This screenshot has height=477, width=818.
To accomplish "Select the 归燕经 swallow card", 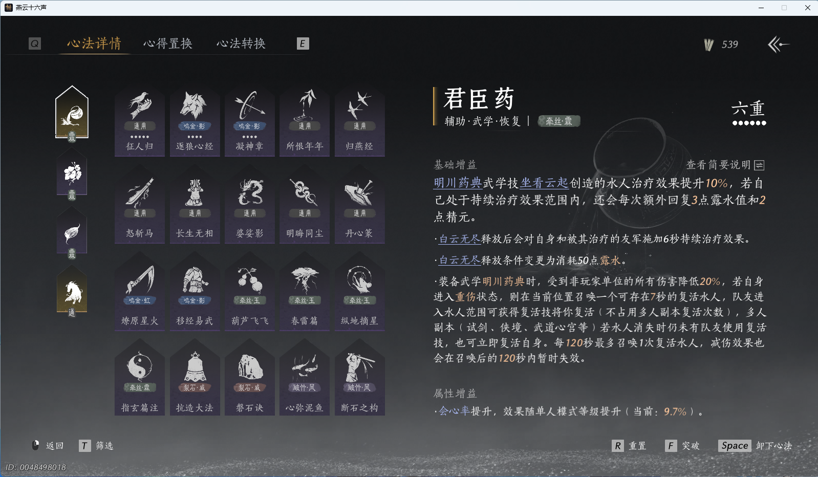I will (359, 121).
